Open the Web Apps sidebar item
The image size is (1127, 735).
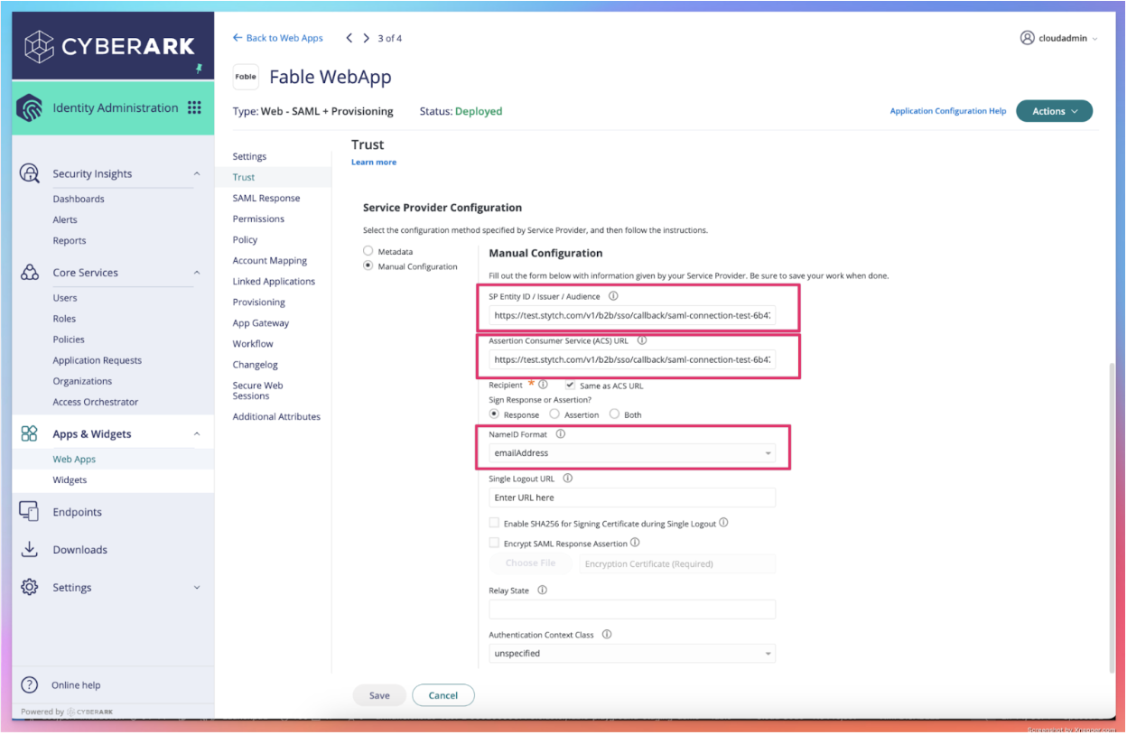(74, 459)
